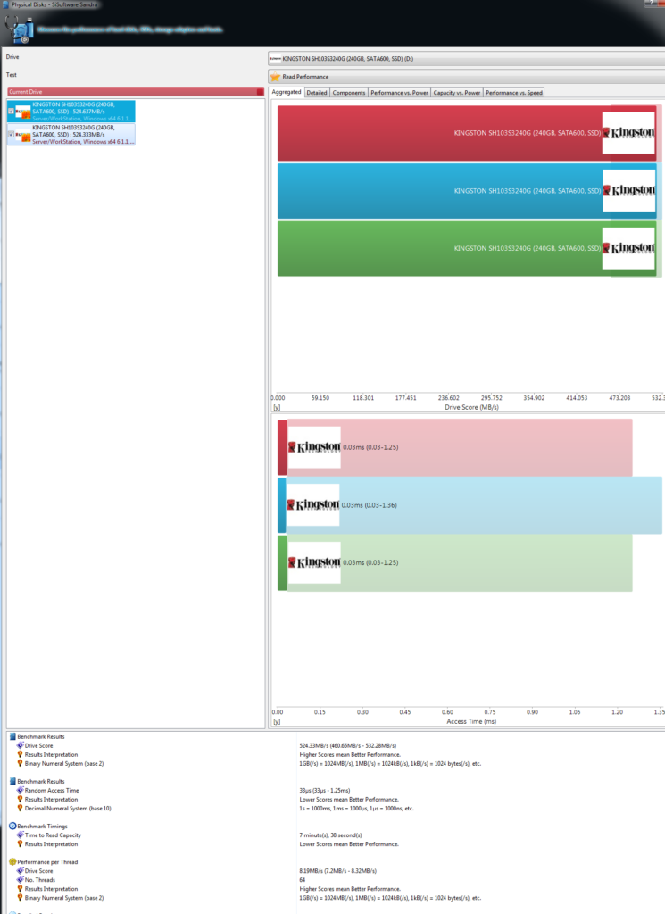This screenshot has width=665, height=914.
Task: Select the Time to Read Capacity row
Action: pyautogui.click(x=53, y=835)
